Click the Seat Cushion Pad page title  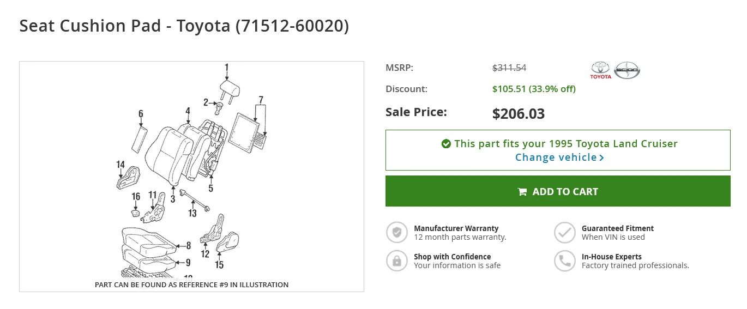click(x=184, y=26)
